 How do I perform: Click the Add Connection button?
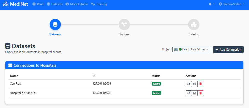pos(228,49)
